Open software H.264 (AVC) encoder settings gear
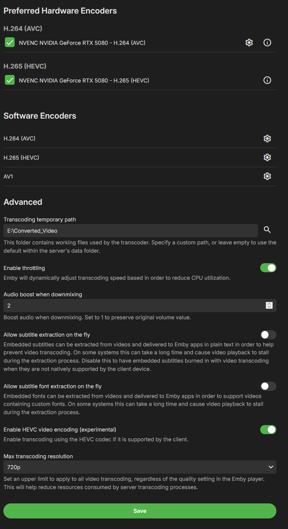The height and width of the screenshot is (529, 288). pyautogui.click(x=267, y=139)
